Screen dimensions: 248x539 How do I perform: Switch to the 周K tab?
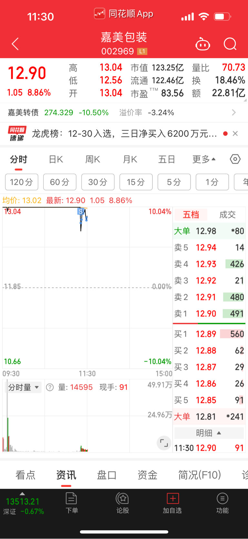click(93, 159)
